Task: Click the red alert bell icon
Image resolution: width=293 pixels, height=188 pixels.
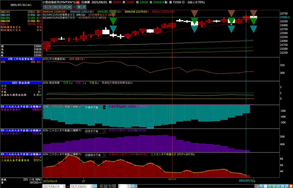Action: [291, 186]
